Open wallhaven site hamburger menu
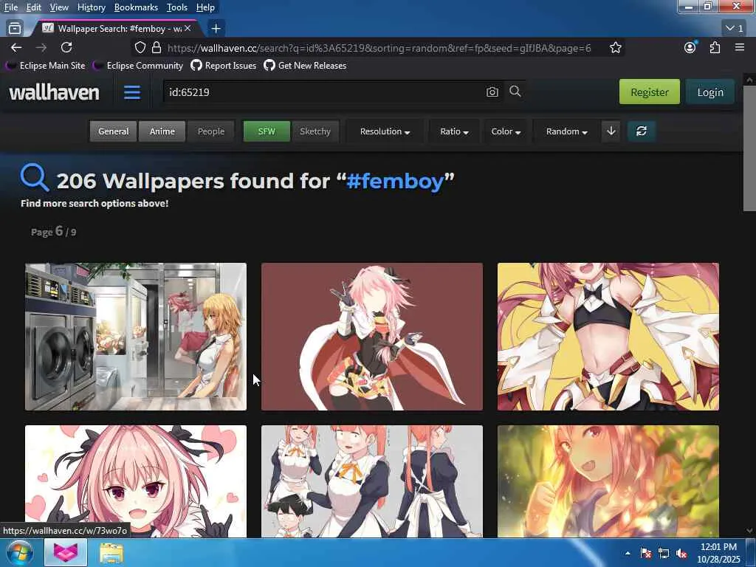This screenshot has width=756, height=567. (x=132, y=92)
